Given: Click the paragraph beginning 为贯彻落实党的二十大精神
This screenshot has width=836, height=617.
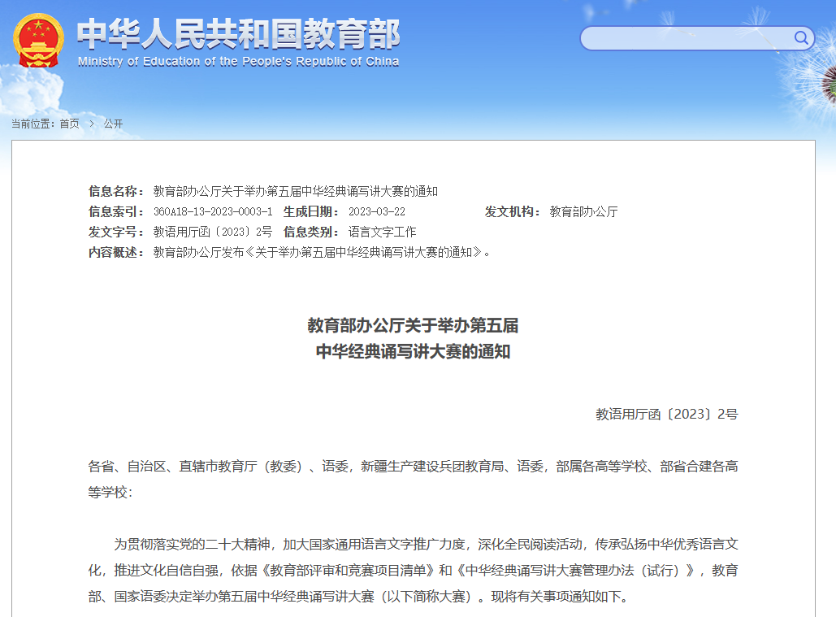Looking at the screenshot, I should click(x=413, y=570).
